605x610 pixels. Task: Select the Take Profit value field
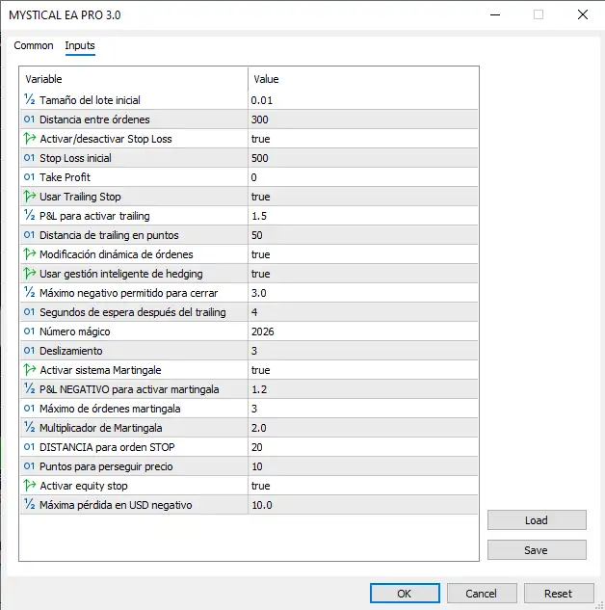click(x=362, y=177)
